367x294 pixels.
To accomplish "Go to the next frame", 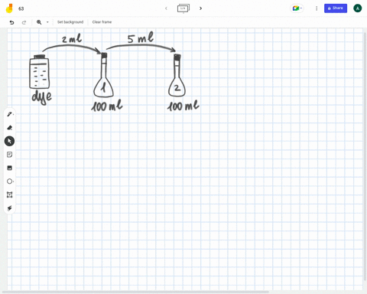I will point(200,8).
